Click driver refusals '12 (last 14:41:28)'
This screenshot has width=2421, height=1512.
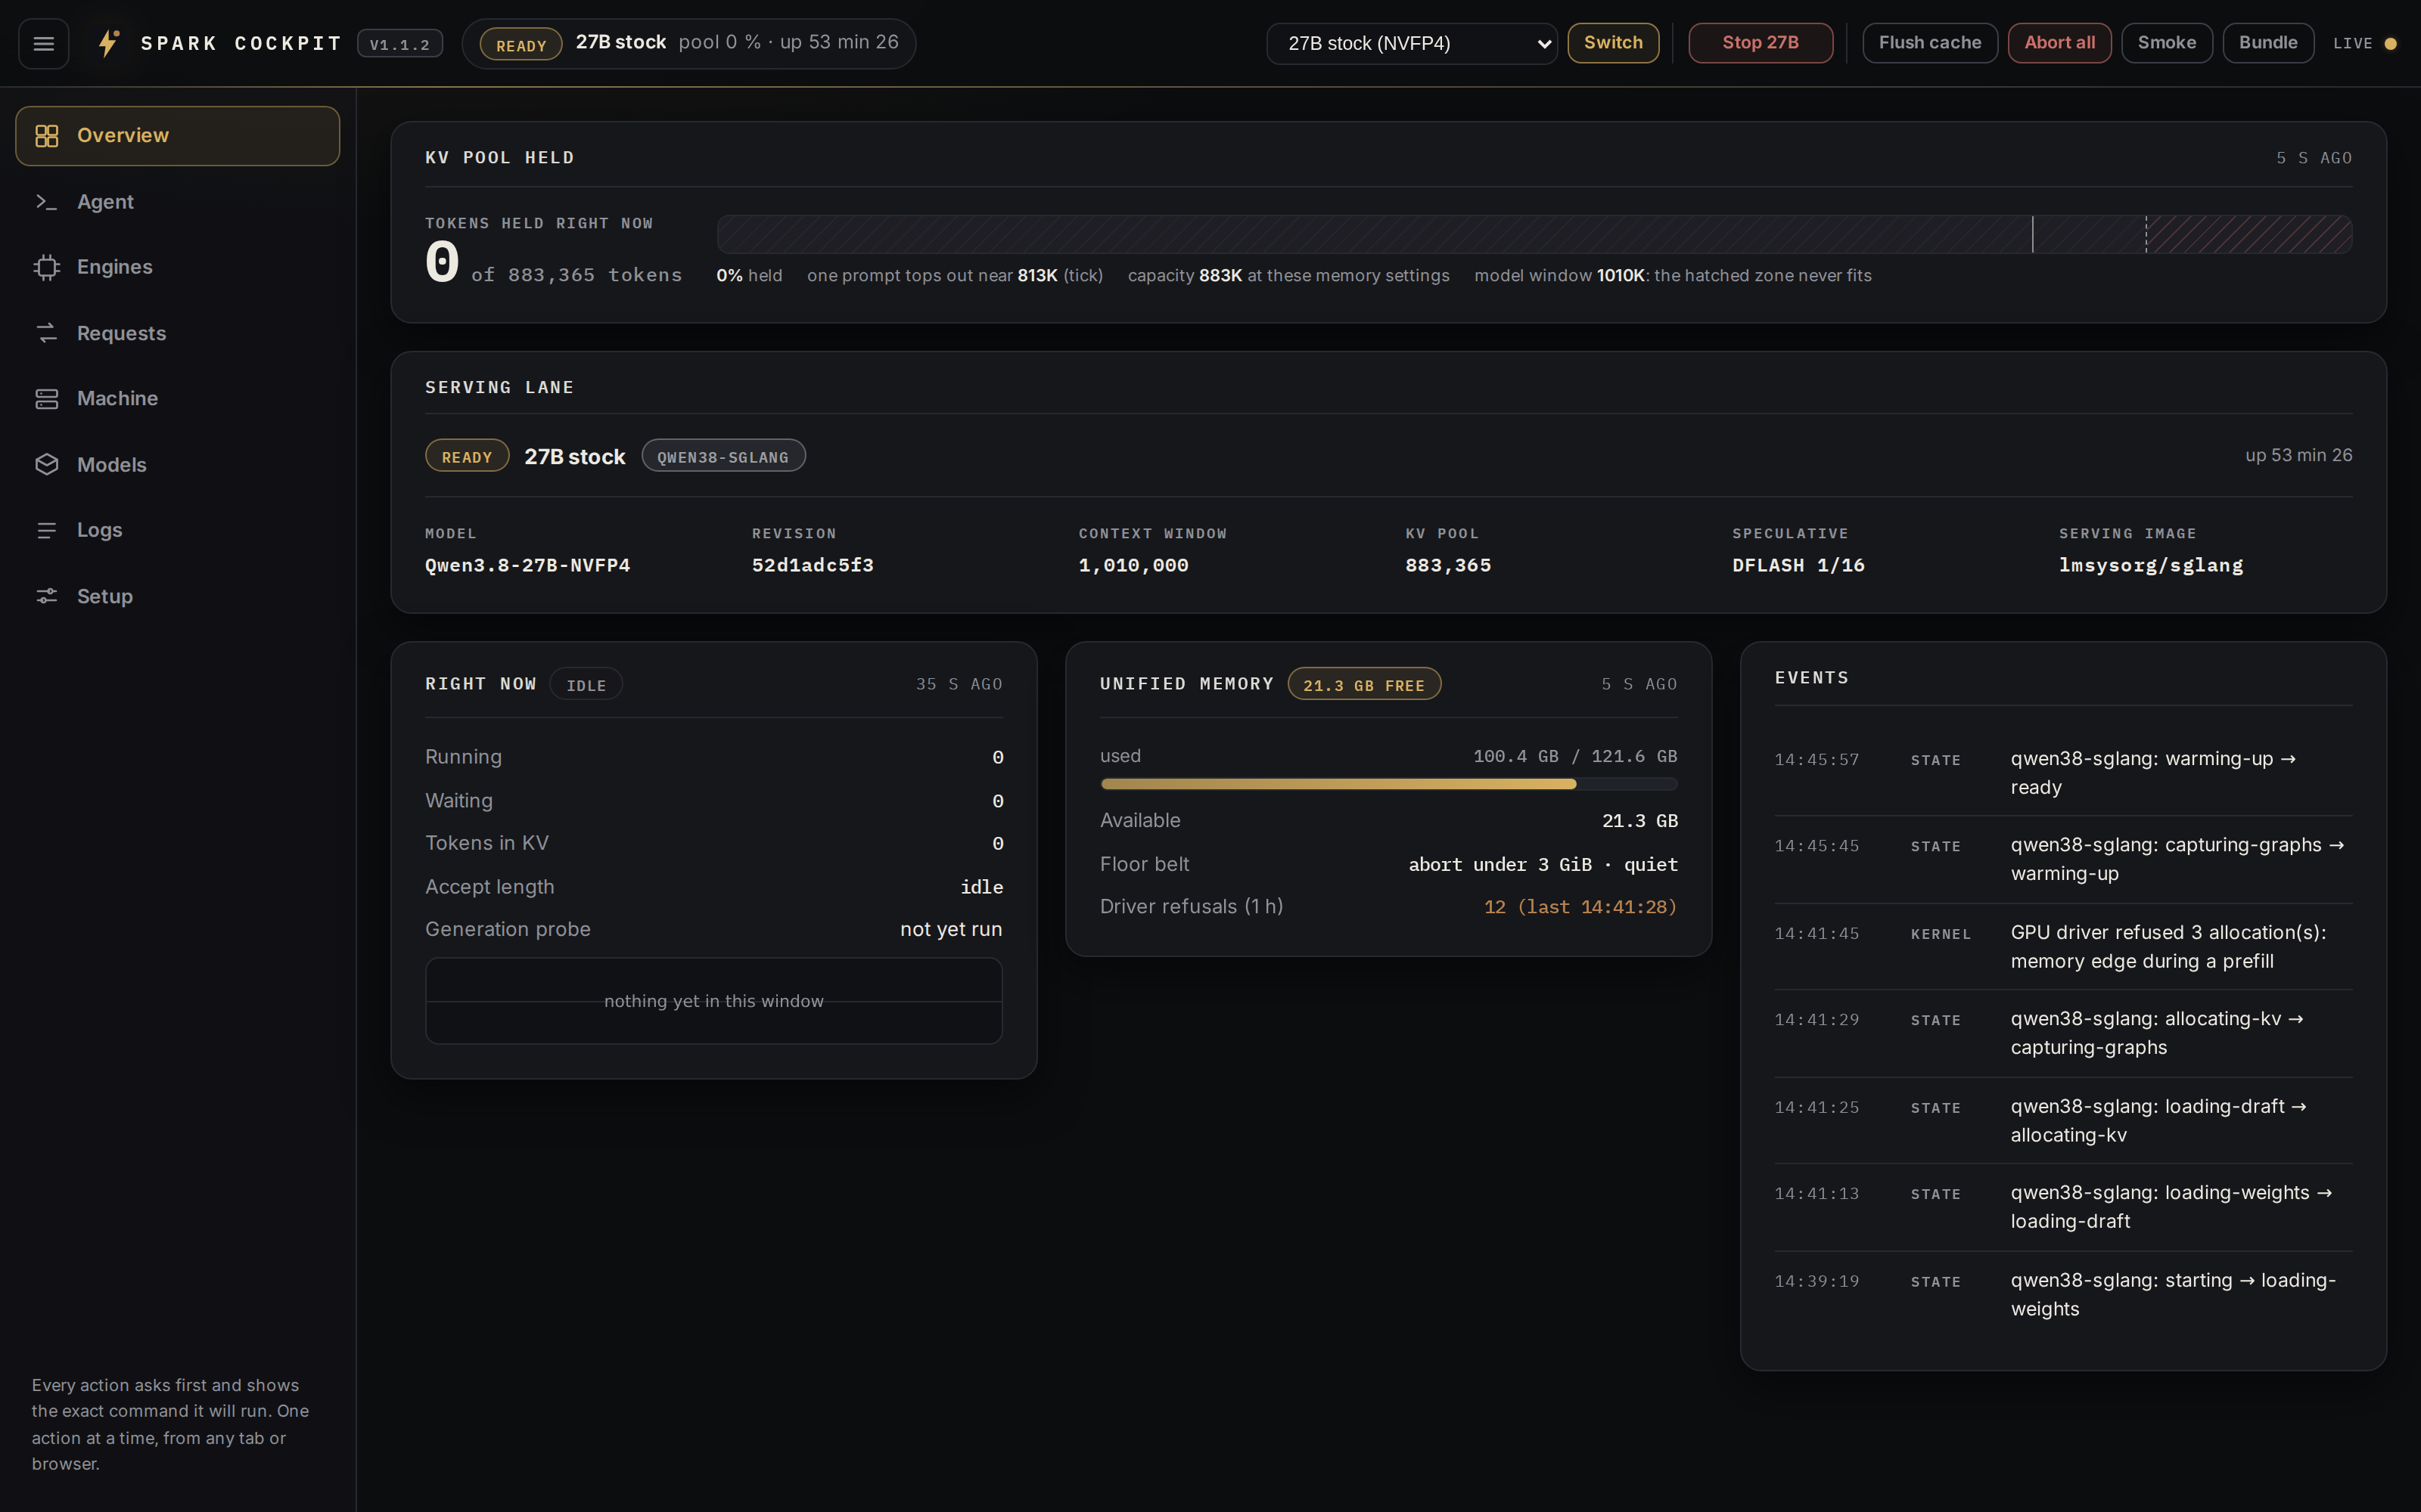(1580, 907)
